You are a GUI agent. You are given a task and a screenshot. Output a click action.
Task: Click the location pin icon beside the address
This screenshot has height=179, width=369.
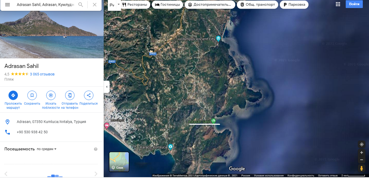(7, 122)
